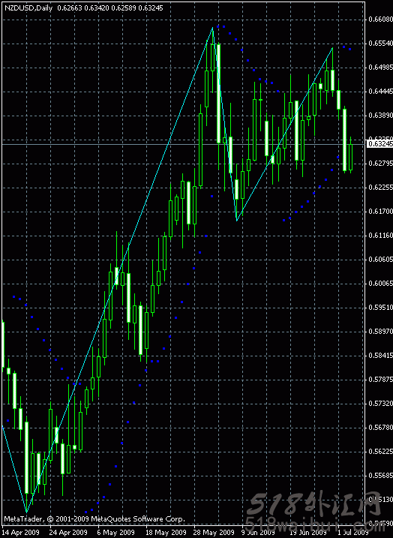The image size is (393, 538).
Task: Click the 0.56780 price axis label
Action: point(380,428)
